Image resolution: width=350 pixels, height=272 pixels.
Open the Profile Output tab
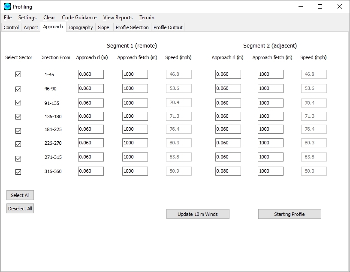(168, 27)
